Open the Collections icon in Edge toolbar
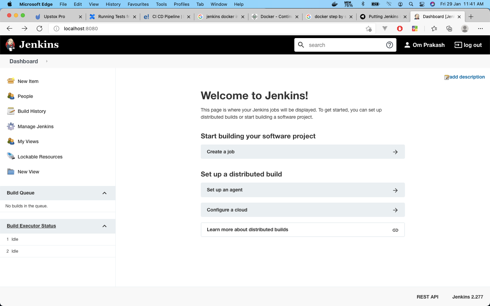The width and height of the screenshot is (490, 306). click(449, 29)
